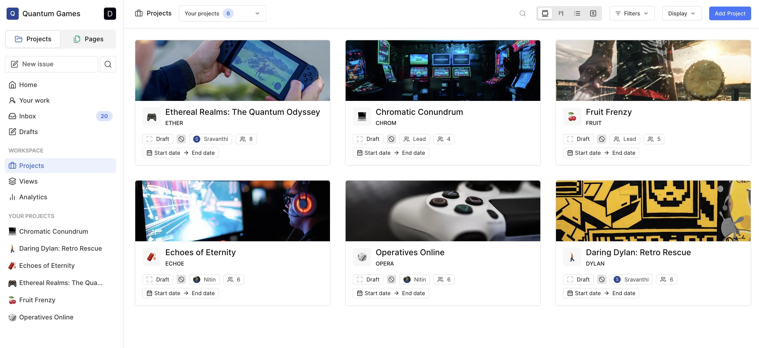Open the Echoes of Eternity cover thumbnail
This screenshot has height=348, width=759.
[232, 211]
